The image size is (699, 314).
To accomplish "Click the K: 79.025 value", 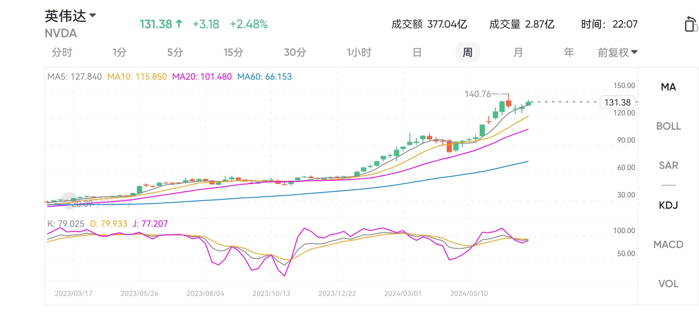I will [x=66, y=224].
